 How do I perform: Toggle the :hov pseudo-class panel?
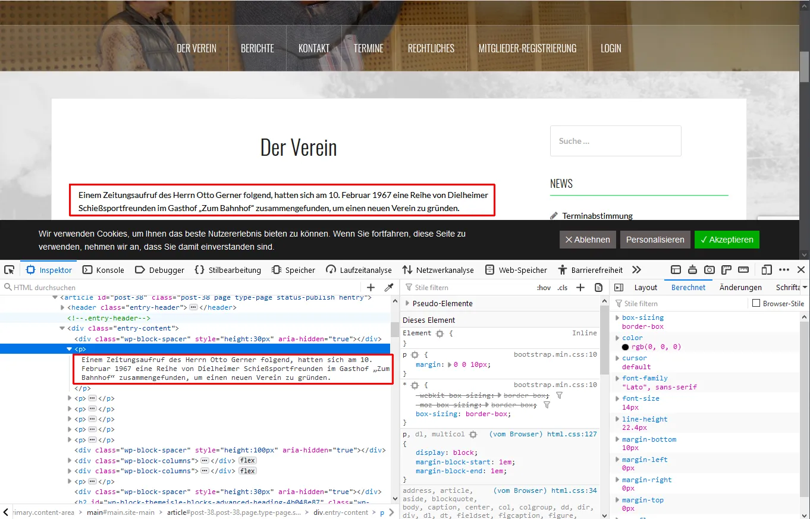tap(544, 288)
